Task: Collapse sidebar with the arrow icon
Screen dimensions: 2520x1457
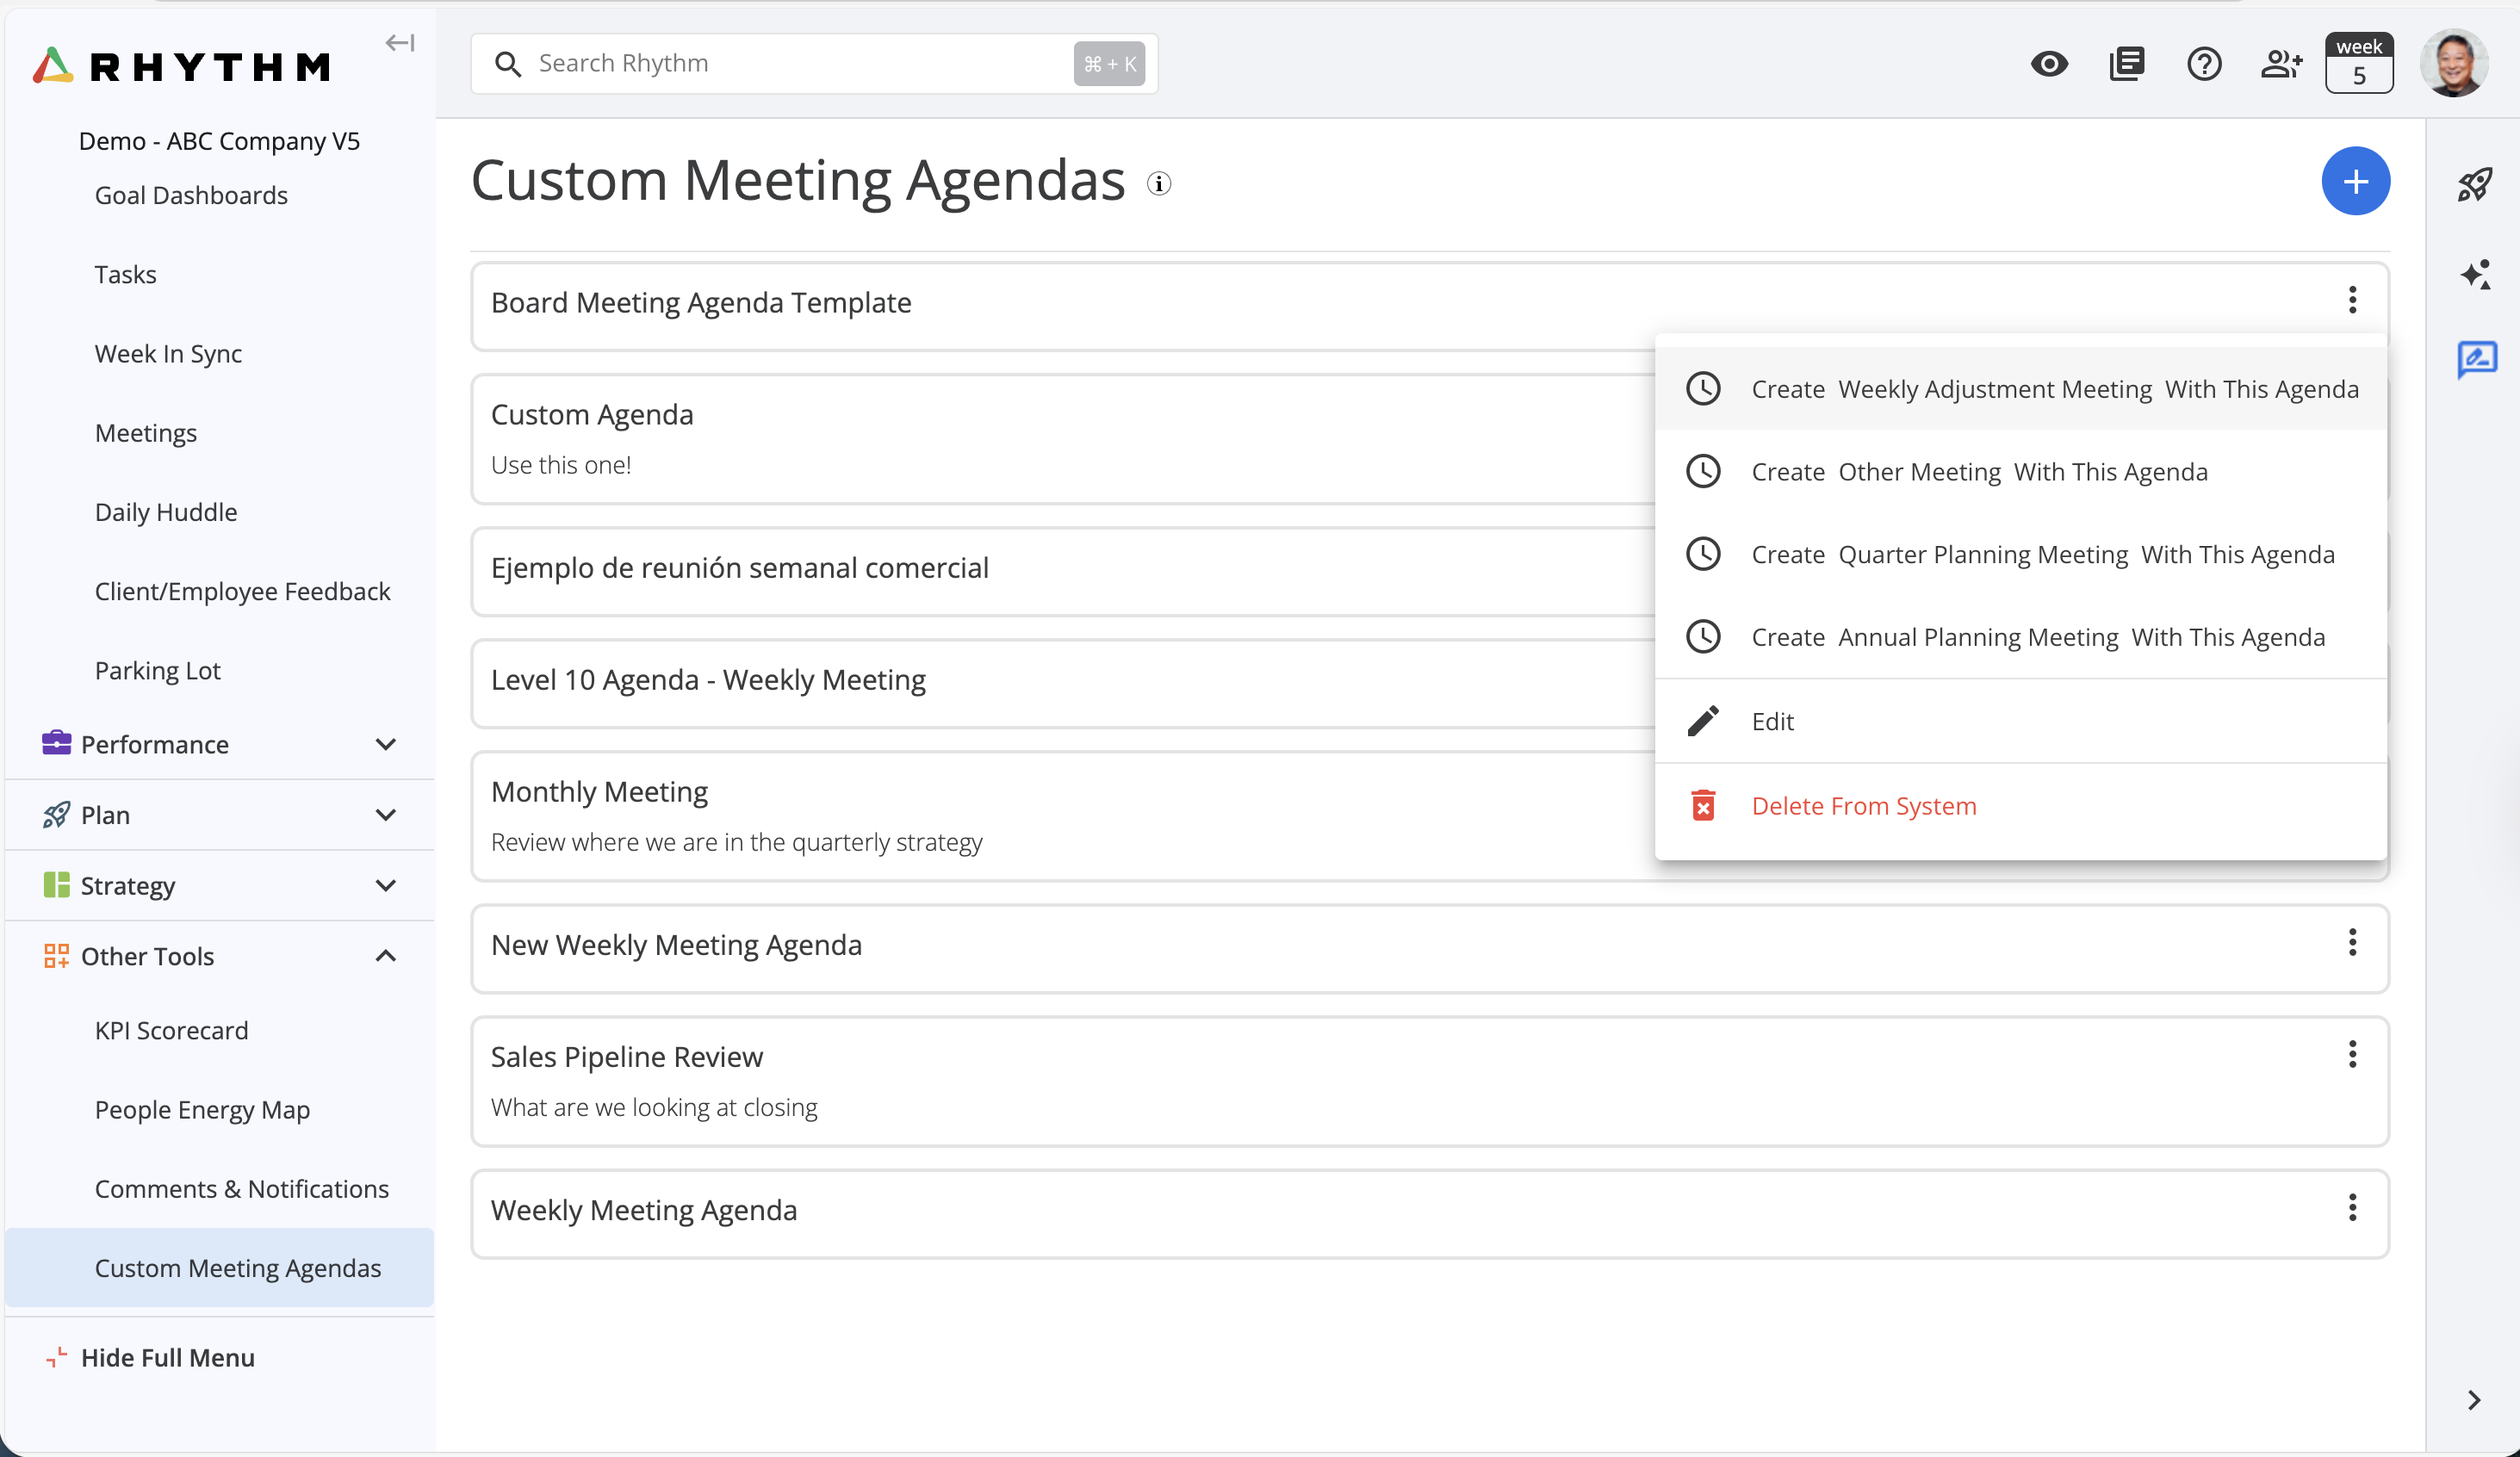Action: [400, 43]
